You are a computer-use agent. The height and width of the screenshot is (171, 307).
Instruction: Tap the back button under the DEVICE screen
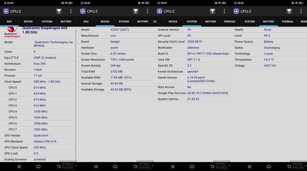[x=135, y=166]
